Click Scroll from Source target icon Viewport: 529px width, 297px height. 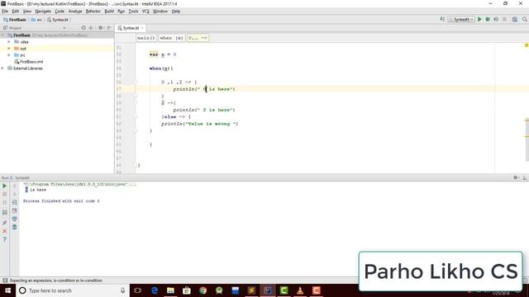[x=83, y=28]
